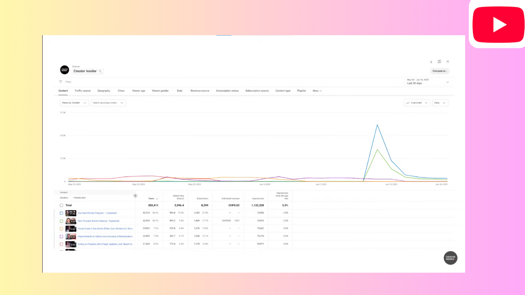Close the advanced analytics view
This screenshot has width=525, height=295.
[x=447, y=61]
